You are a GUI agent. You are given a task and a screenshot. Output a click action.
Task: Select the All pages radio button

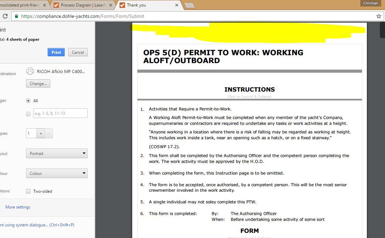click(x=28, y=100)
